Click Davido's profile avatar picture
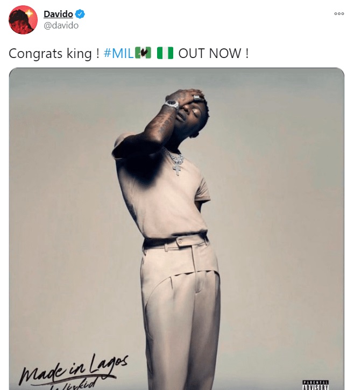Viewport: 347px width, 390px height. coord(23,20)
